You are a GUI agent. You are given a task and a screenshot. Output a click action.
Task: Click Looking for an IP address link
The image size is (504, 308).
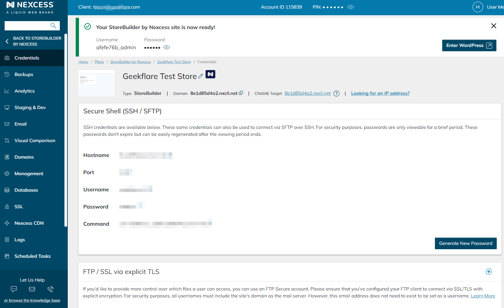tap(380, 94)
